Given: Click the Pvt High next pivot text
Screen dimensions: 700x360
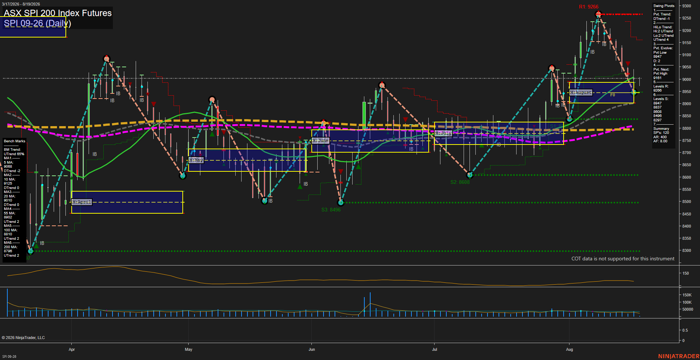Looking at the screenshot, I should tap(660, 74).
